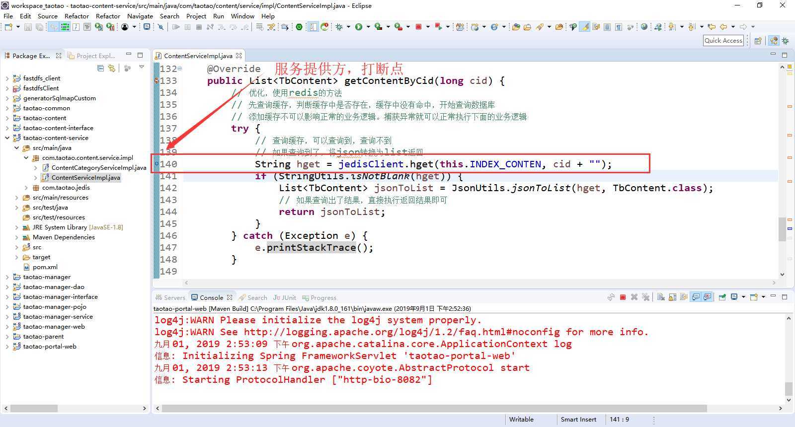Click the Next Annotation down-arrow icon

coord(672,27)
